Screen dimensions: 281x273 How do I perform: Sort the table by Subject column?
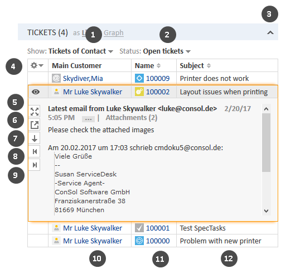tap(209, 65)
